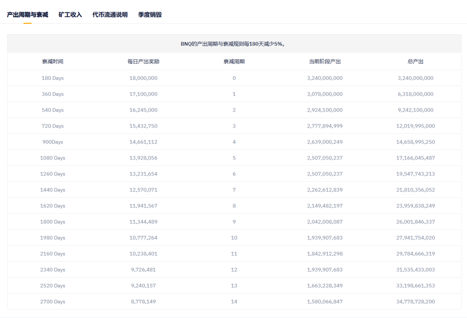Select the 2700 Days row label
Viewport: 467px width, 318px height.
click(53, 302)
